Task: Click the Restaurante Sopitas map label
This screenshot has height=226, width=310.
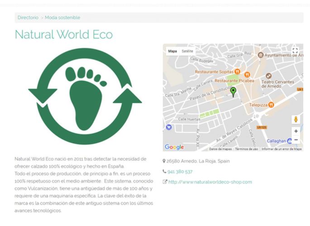Action: click(x=215, y=72)
